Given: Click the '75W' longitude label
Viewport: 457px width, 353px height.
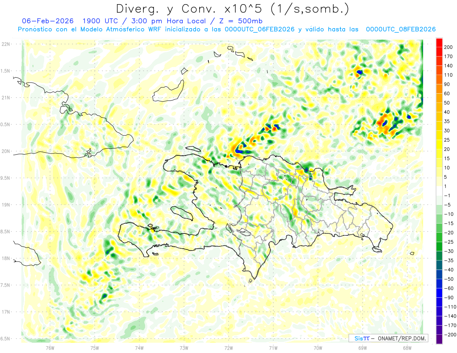Looking at the screenshot, I should coord(95,347).
